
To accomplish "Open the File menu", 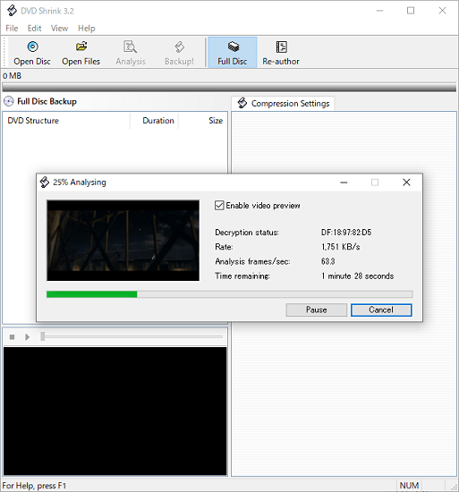I will tap(12, 29).
